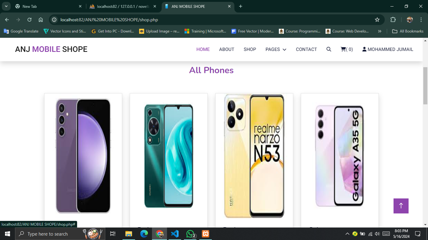Click the browser home icon
Viewport: 428px width, 240px height.
coord(41,20)
